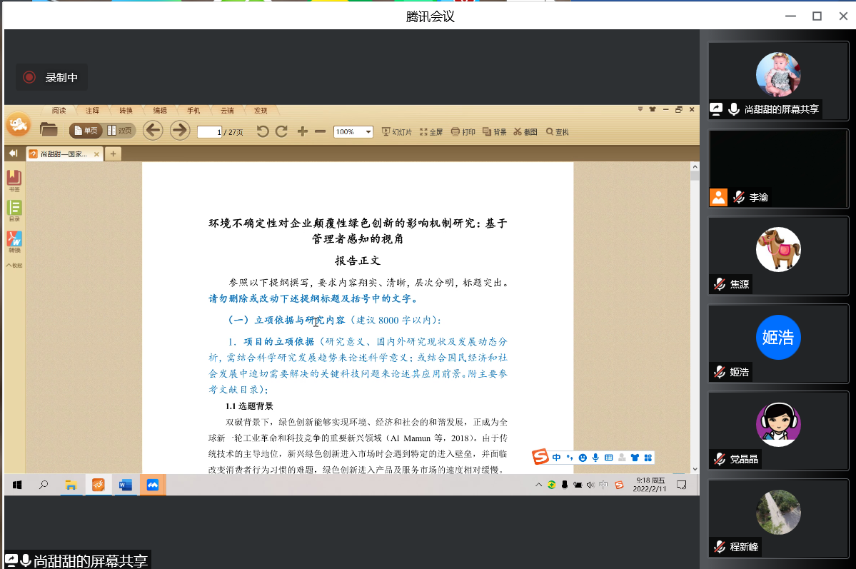Switch to double page view (双页)

point(120,131)
